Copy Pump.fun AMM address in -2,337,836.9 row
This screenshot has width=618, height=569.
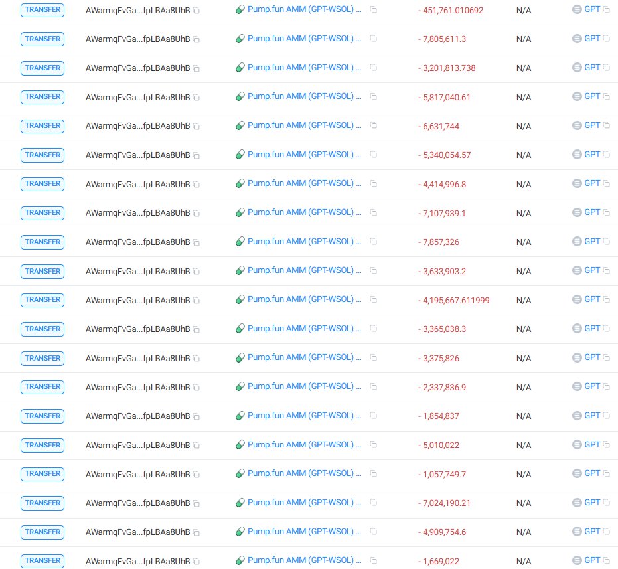coord(373,387)
